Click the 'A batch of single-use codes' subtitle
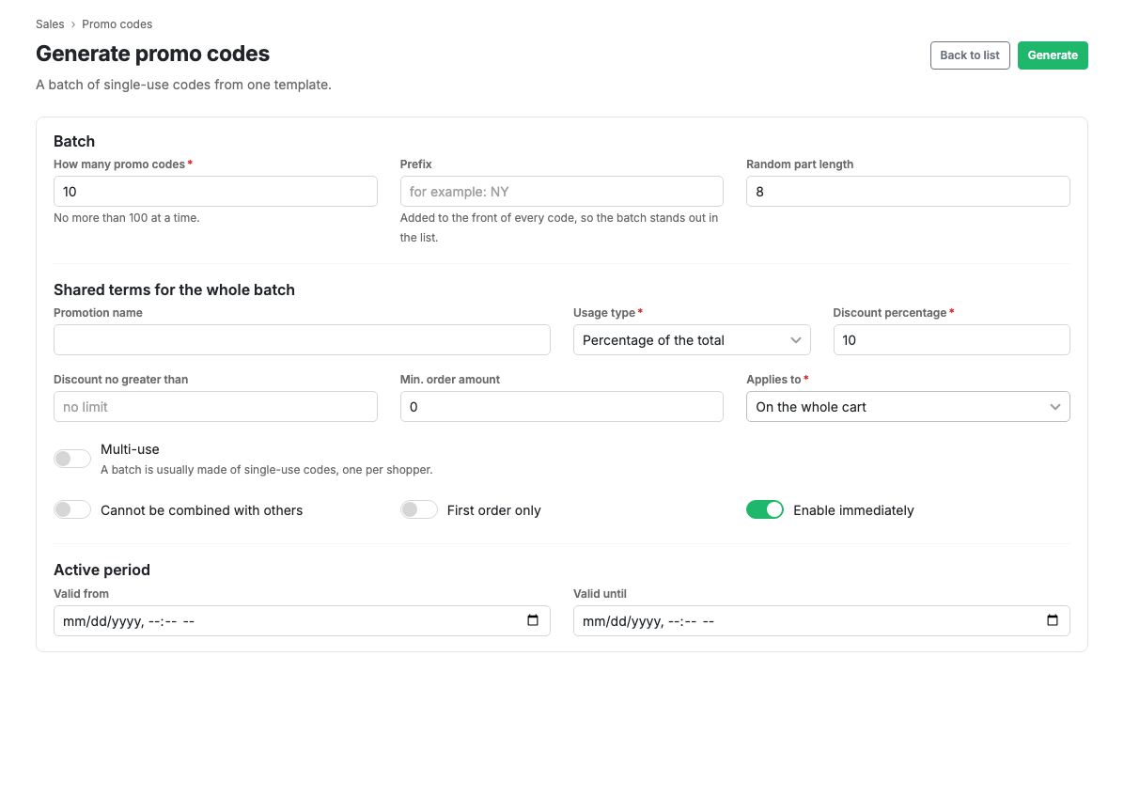1124x797 pixels. (x=183, y=85)
